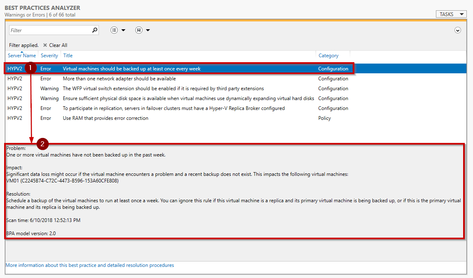
Task: Select row 'Use RAM that provides error correction'
Action: tap(236, 118)
